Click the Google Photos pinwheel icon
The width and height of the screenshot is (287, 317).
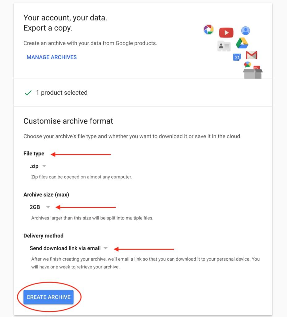[x=208, y=30]
